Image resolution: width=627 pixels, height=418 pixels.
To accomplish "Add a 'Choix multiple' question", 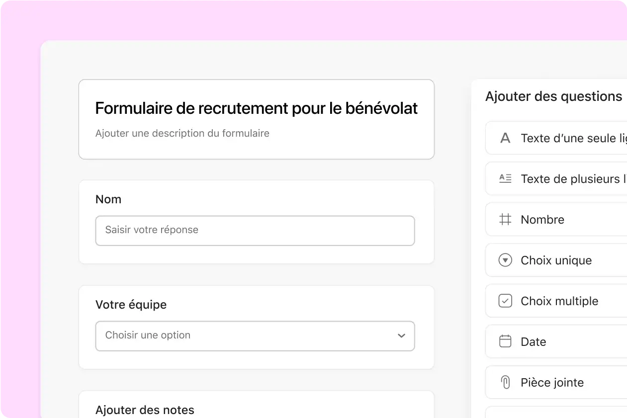I will (556, 301).
